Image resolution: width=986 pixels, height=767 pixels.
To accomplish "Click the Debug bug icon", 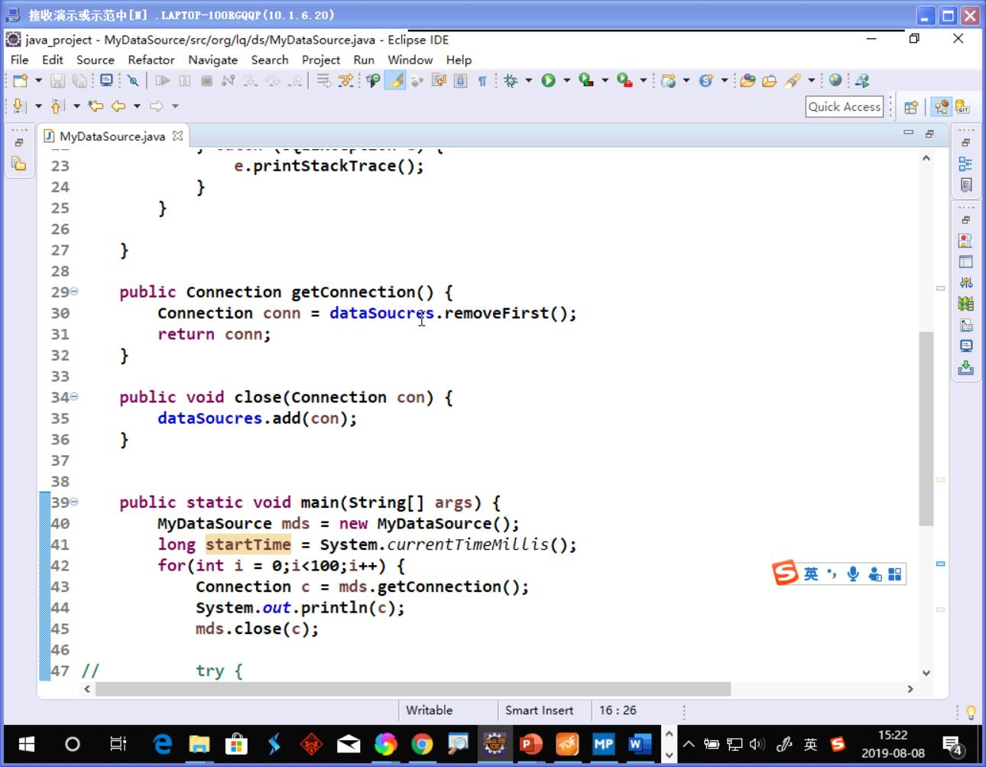I will tap(511, 80).
